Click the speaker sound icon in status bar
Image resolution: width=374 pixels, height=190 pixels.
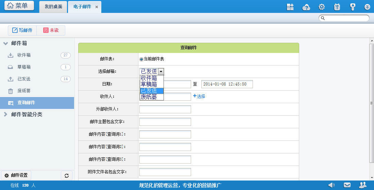[331, 185]
